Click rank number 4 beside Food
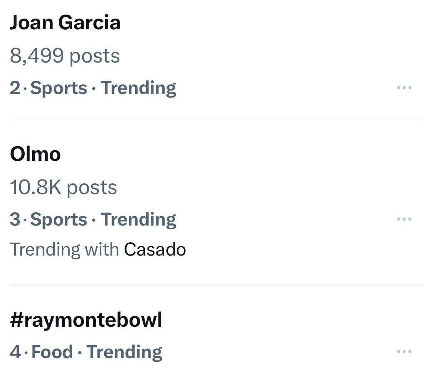431x366 pixels. pos(15,352)
